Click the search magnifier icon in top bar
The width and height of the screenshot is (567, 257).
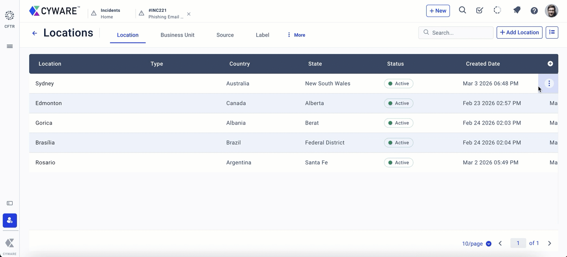coord(463,11)
